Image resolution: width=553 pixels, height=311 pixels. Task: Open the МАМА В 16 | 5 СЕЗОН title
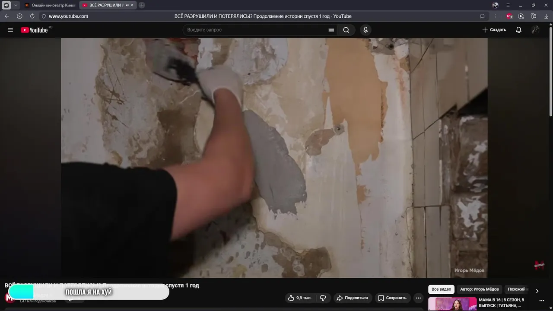tap(502, 302)
